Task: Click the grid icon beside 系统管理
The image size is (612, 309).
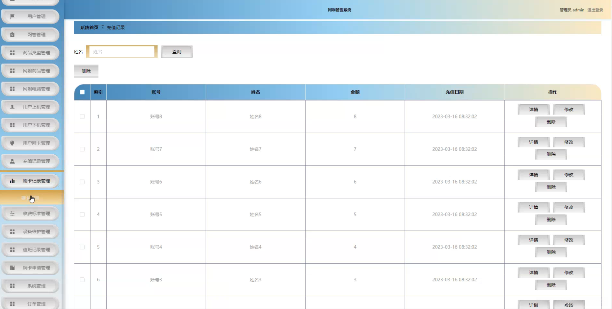Action: point(12,286)
